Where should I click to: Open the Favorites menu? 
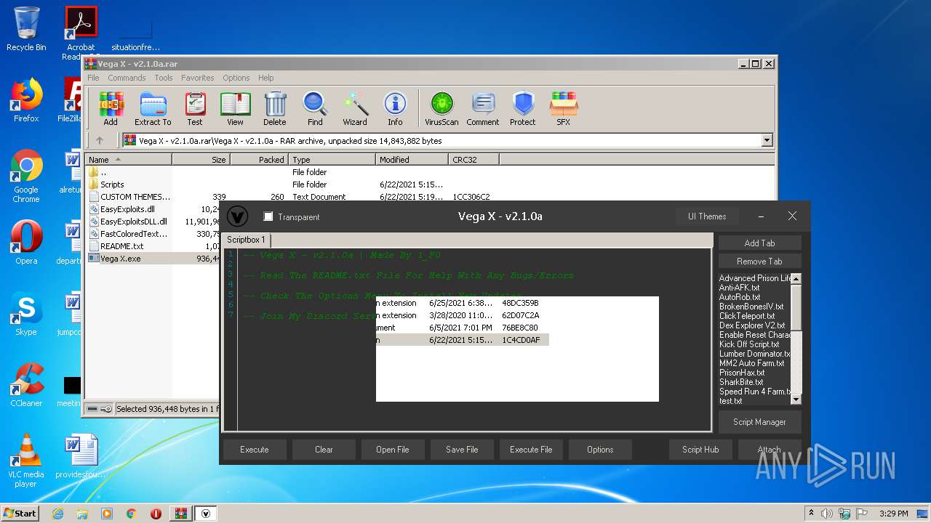(x=198, y=78)
